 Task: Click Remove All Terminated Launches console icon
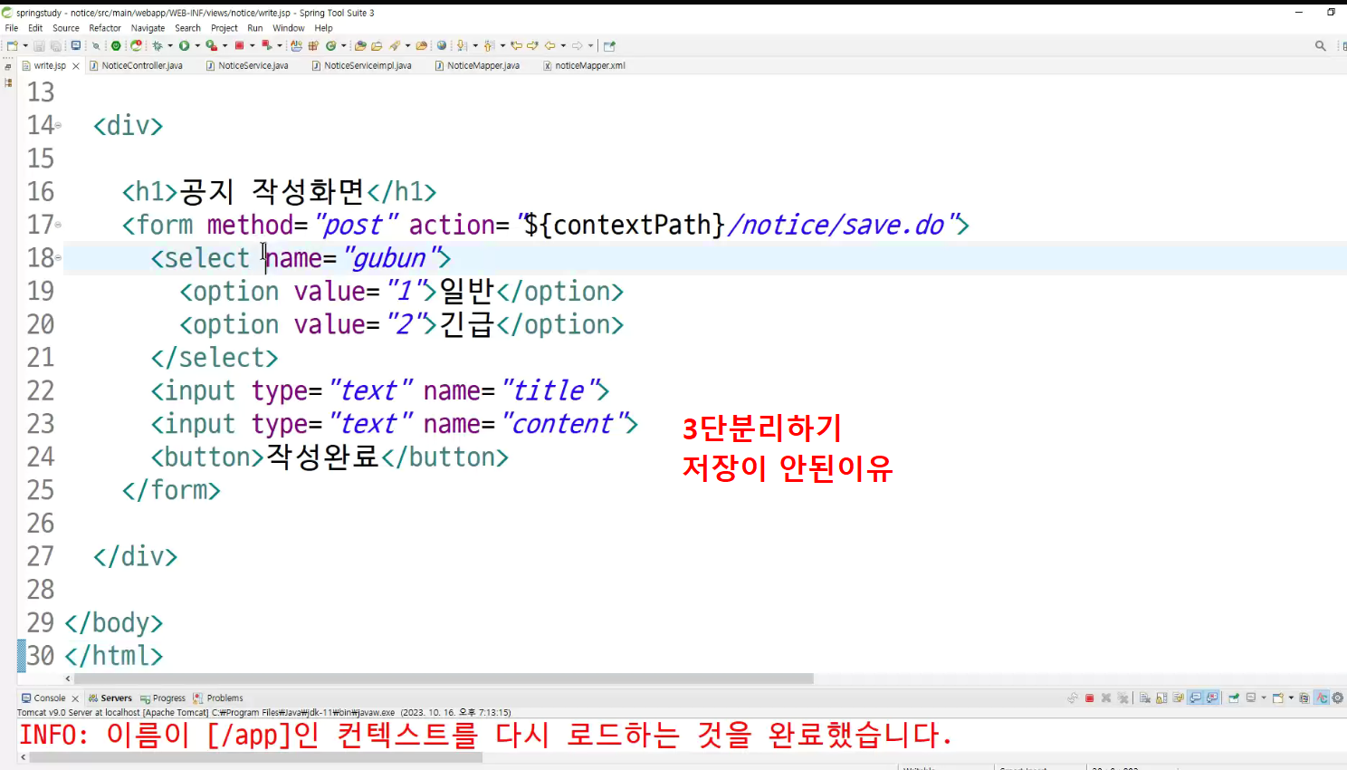(1123, 698)
